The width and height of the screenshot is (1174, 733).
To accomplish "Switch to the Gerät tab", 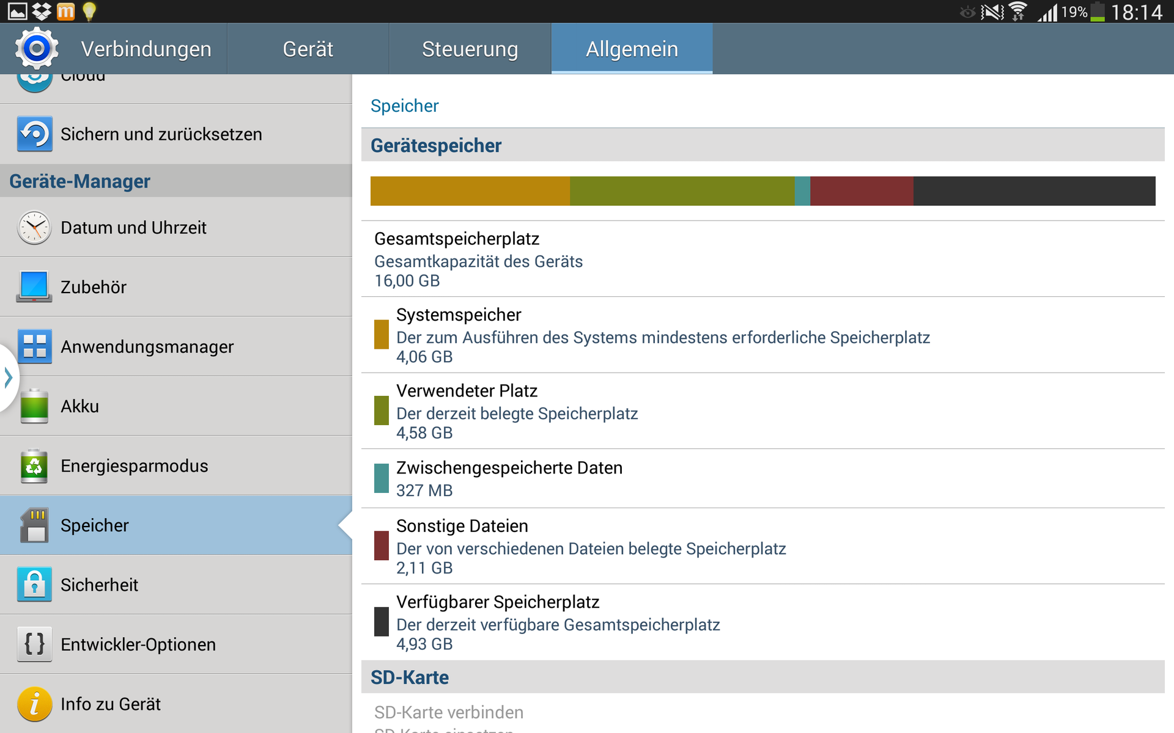I will tap(308, 49).
